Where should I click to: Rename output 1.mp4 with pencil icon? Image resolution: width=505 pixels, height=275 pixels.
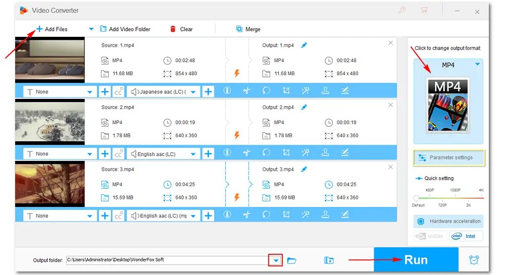coord(304,45)
